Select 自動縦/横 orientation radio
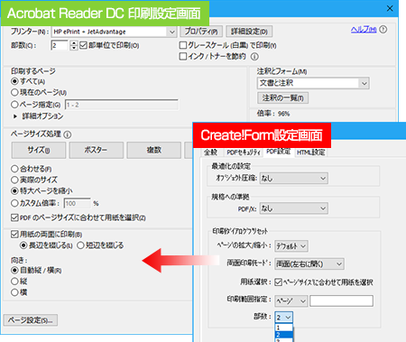The image size is (406, 342). [x=14, y=271]
